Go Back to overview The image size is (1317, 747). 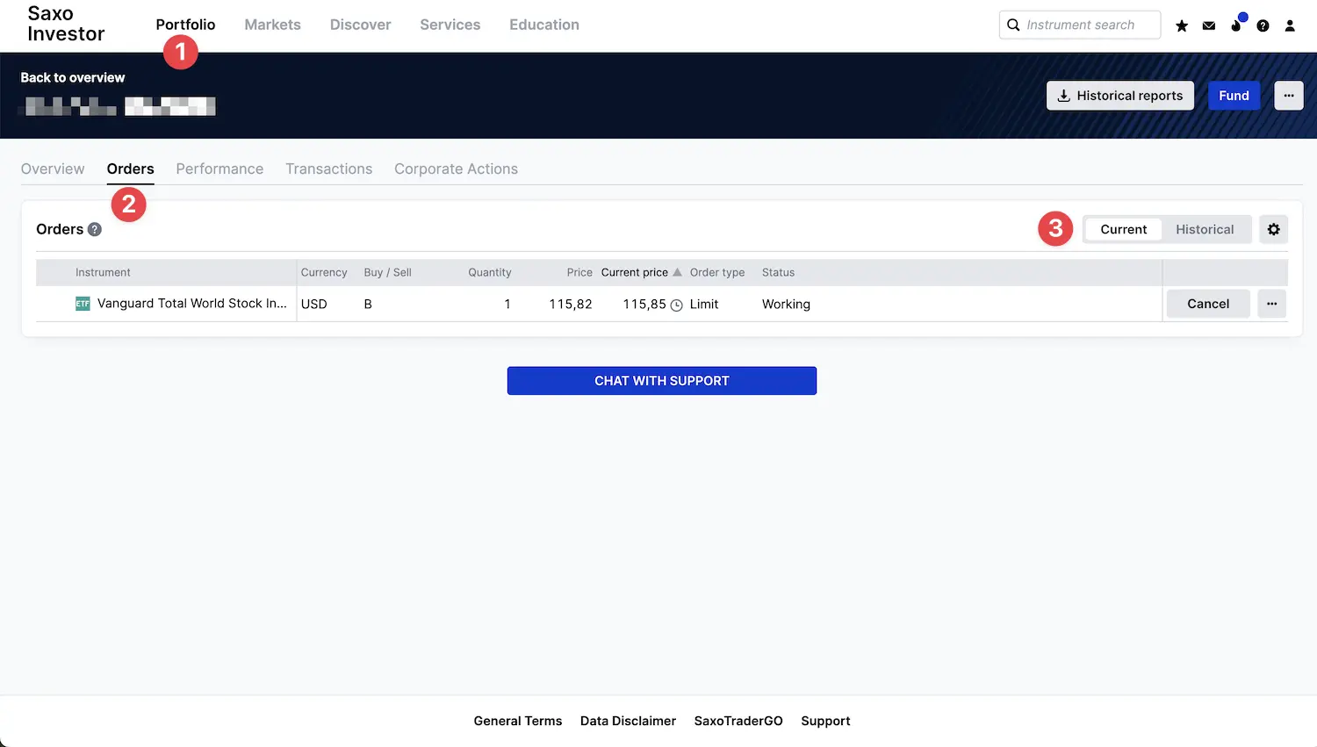(x=73, y=77)
